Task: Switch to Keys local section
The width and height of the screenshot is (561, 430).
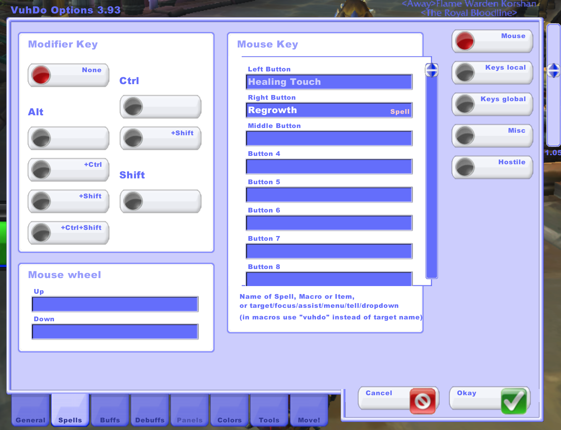Action: (465, 73)
